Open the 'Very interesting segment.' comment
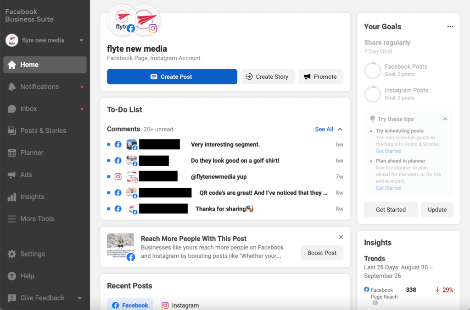470x310 pixels. click(x=225, y=144)
